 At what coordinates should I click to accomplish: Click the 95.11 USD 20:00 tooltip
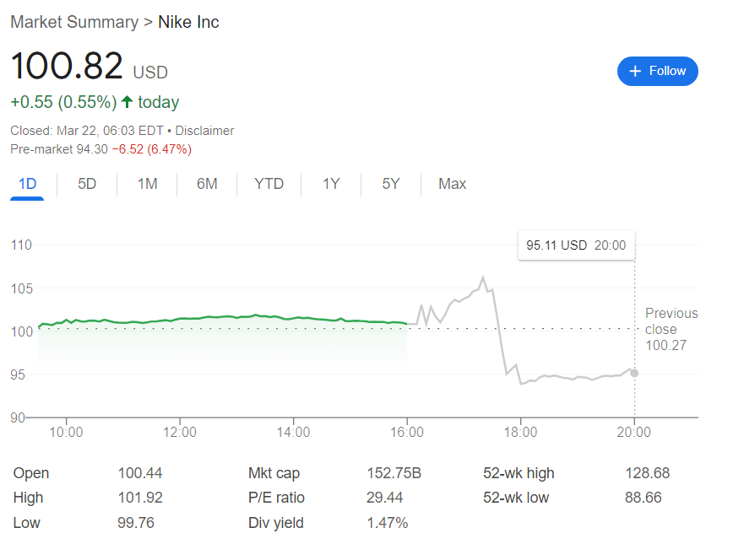coord(576,245)
